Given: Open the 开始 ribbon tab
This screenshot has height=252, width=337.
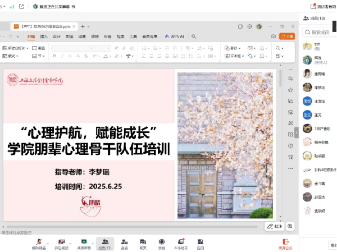Looking at the screenshot, I should coord(31,36).
